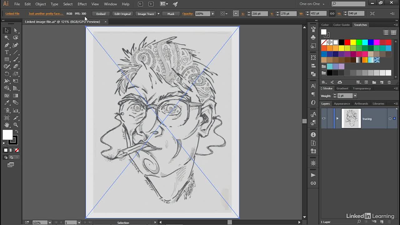
Task: Swap fill and stroke colors
Action: point(17,131)
